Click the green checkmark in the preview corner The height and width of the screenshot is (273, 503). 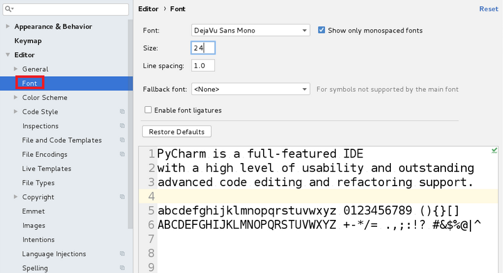pos(494,151)
